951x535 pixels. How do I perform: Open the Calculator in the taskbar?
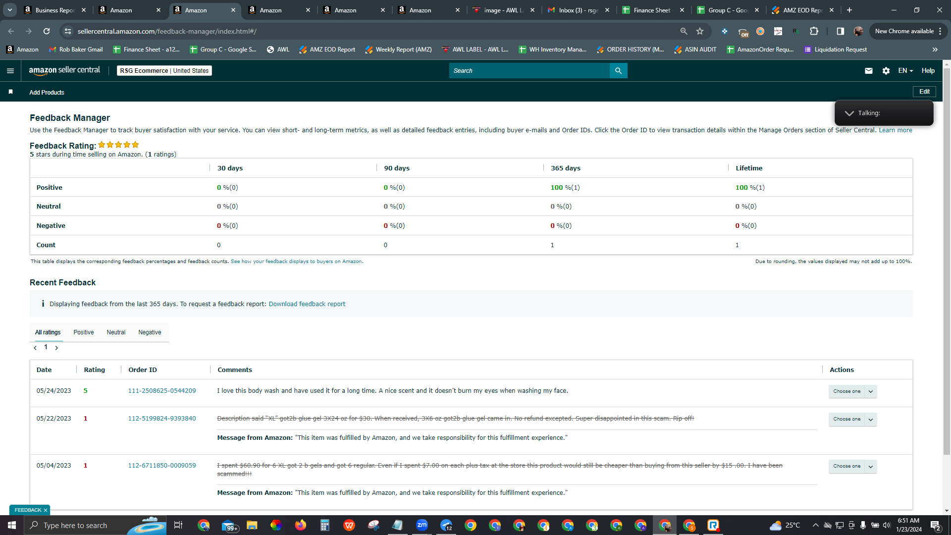pos(325,525)
